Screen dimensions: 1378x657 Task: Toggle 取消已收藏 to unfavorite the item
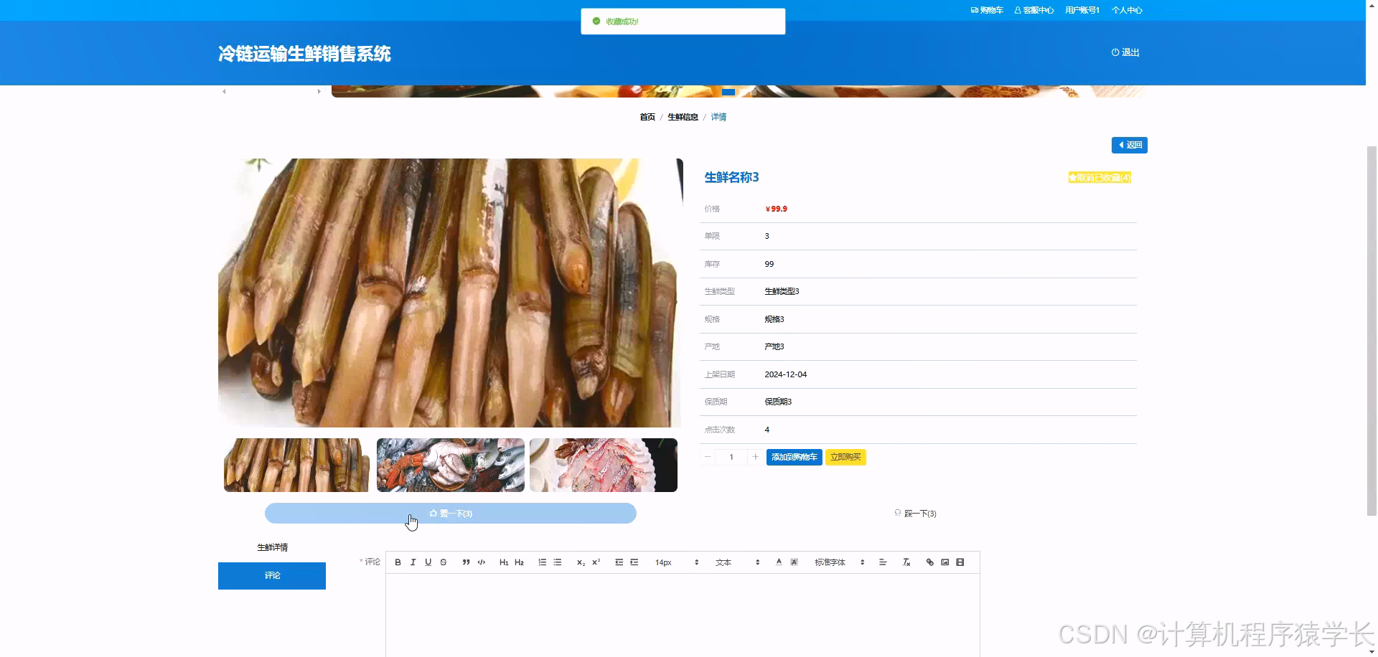coord(1100,177)
